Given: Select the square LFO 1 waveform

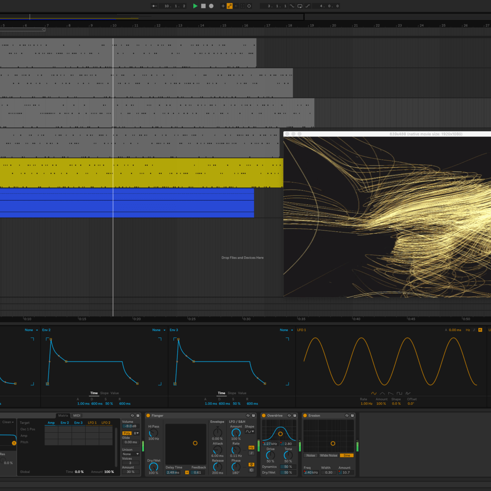Looking at the screenshot, I should [x=399, y=393].
